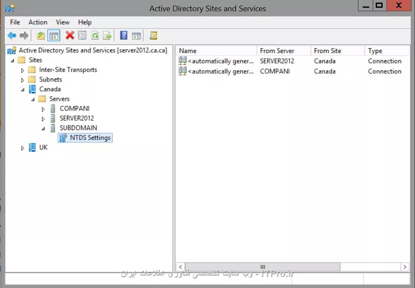The height and width of the screenshot is (288, 415).
Task: Expand the Subnets node
Action: coord(22,80)
